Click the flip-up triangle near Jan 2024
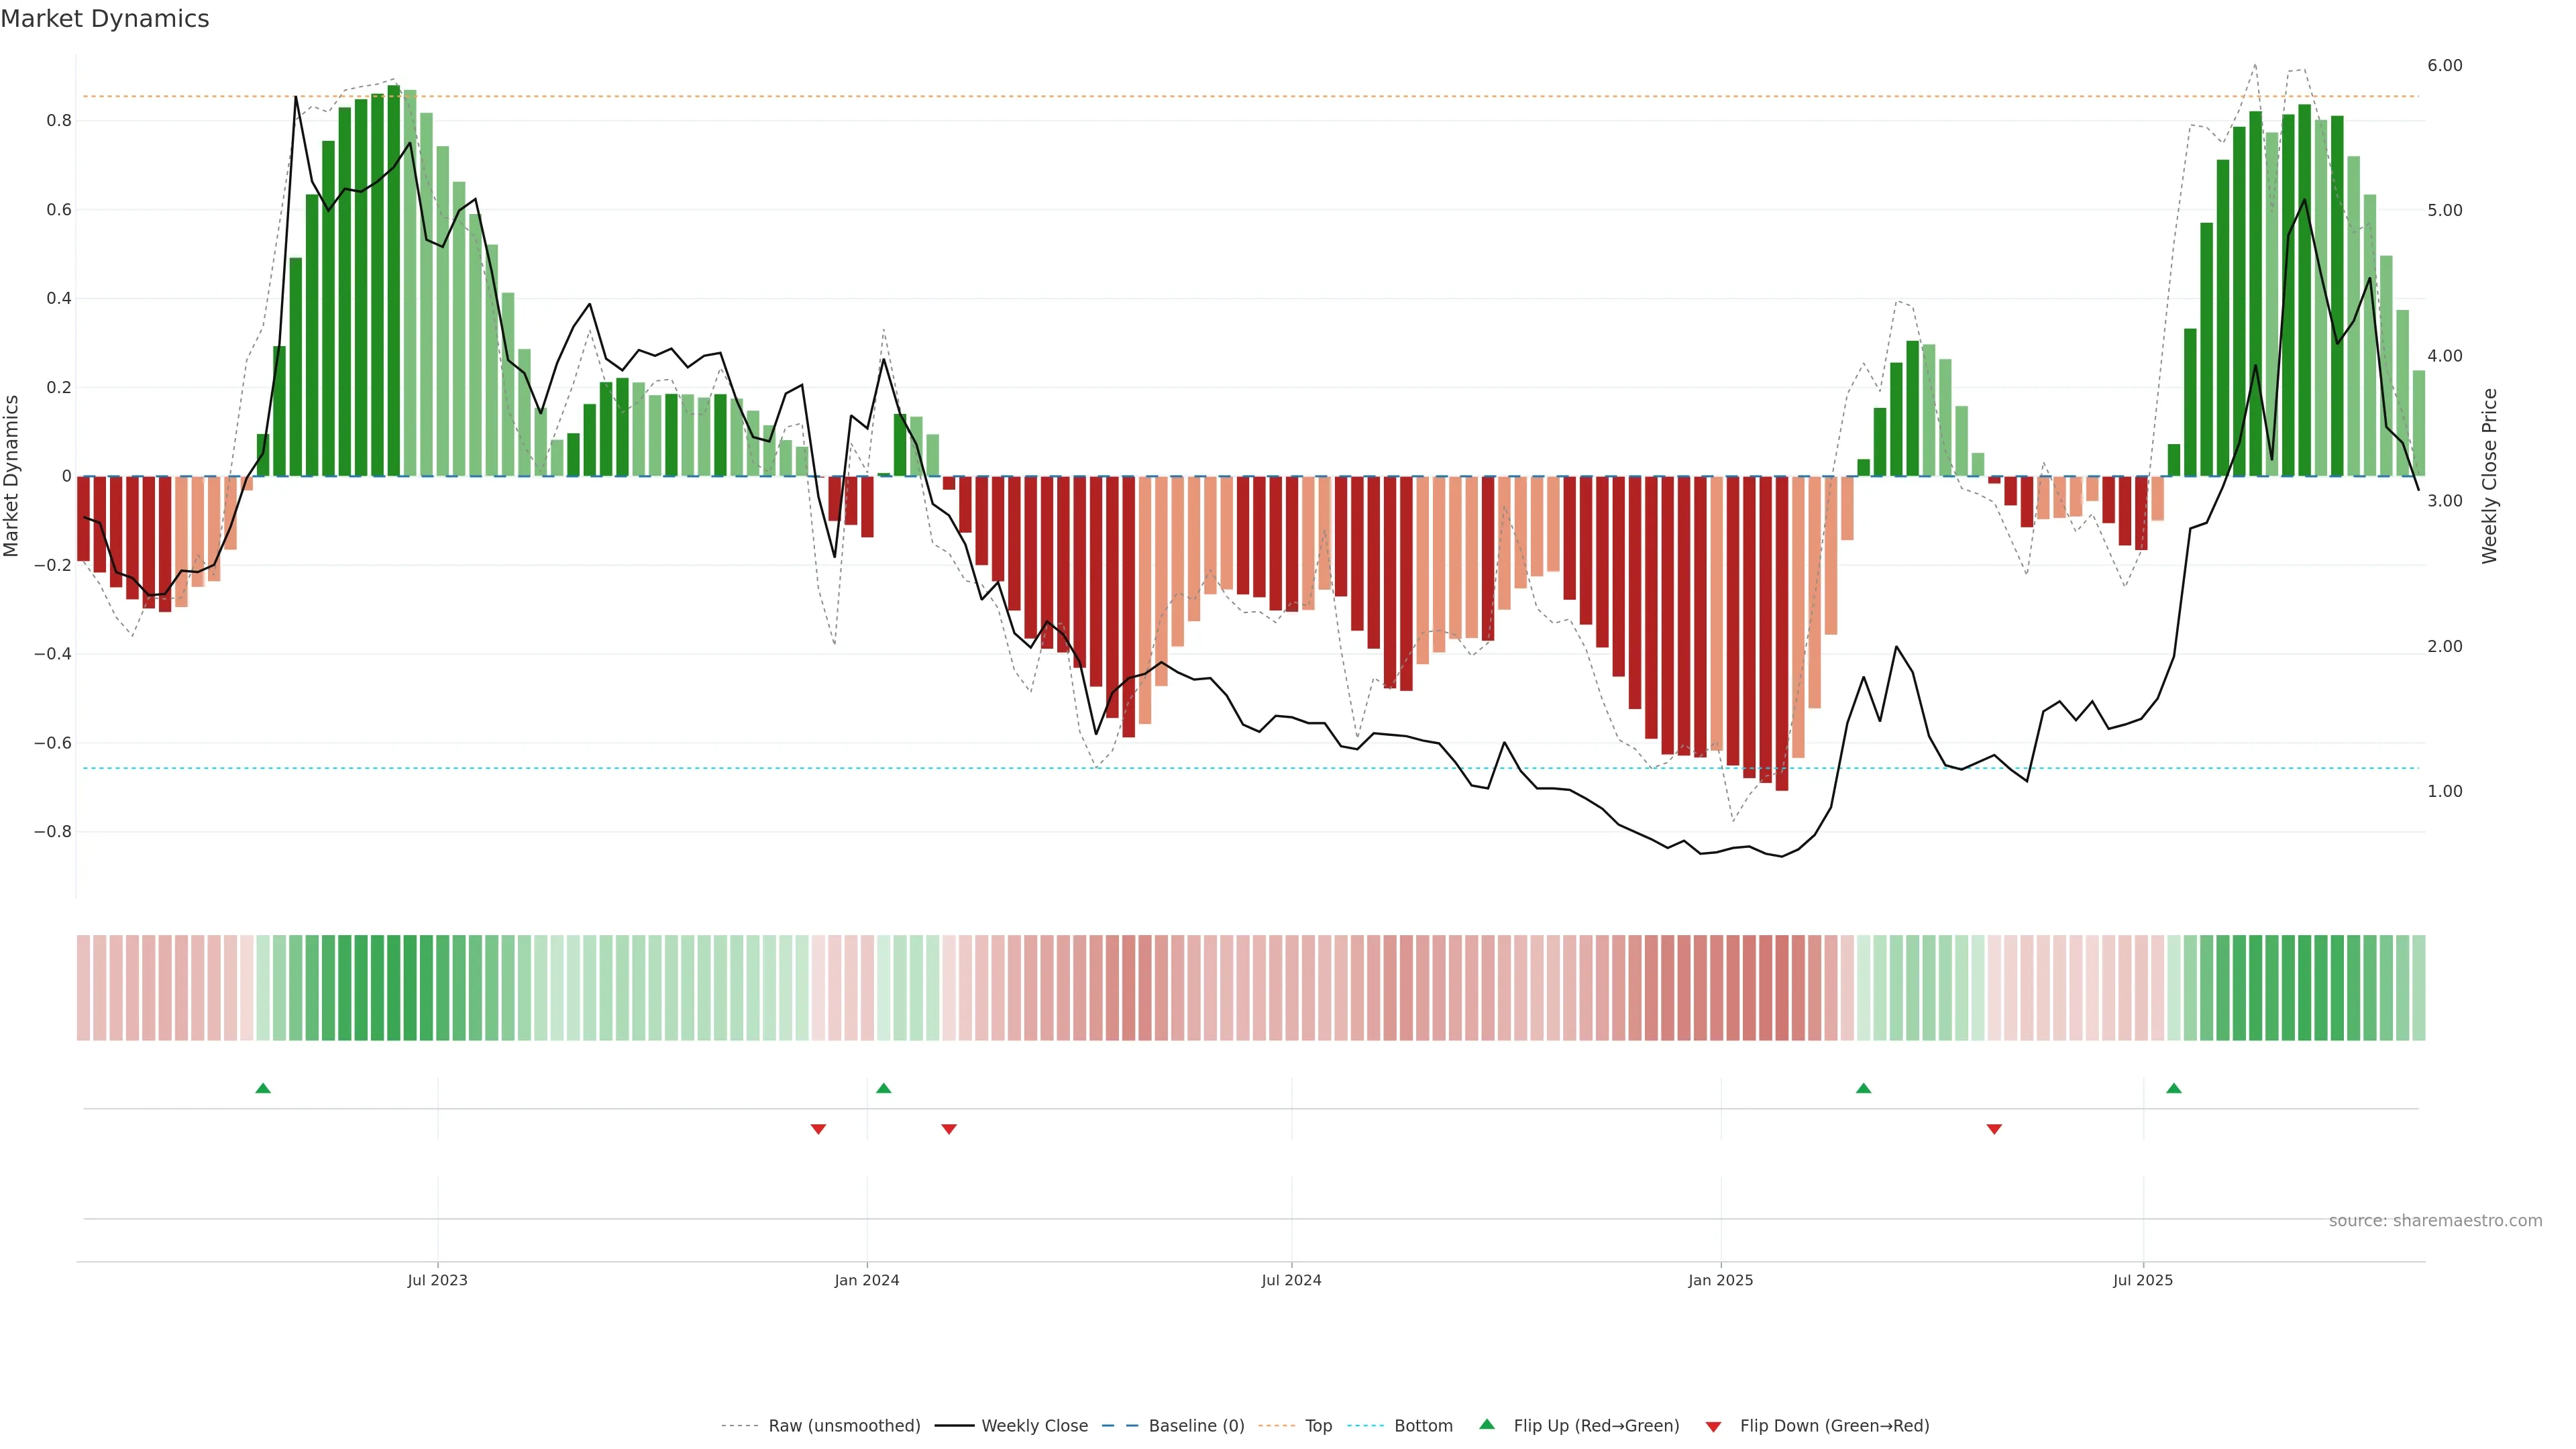The image size is (2576, 1449). coord(883,1088)
